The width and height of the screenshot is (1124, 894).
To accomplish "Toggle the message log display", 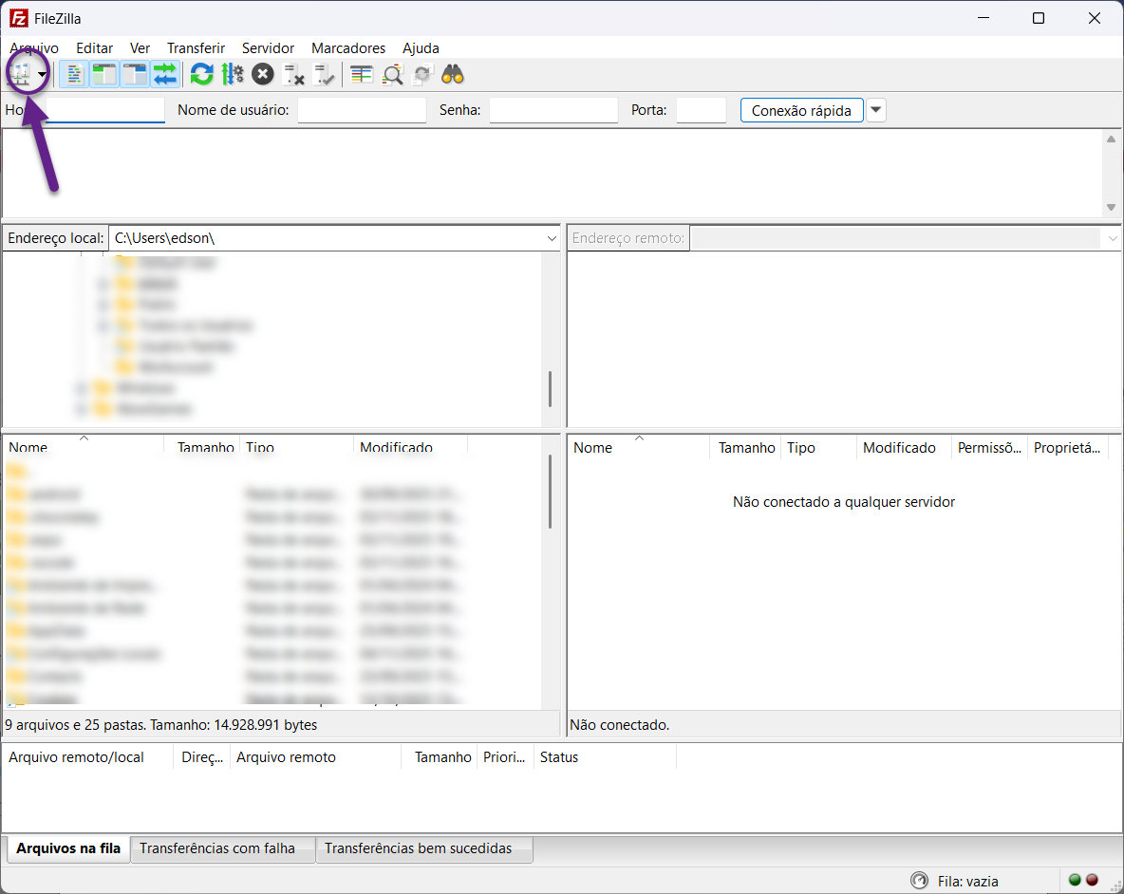I will (73, 74).
